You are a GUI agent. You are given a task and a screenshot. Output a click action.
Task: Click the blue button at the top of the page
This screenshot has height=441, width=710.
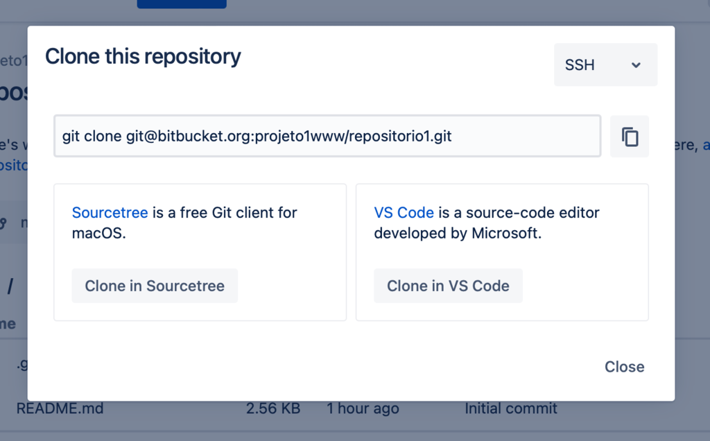click(182, 3)
